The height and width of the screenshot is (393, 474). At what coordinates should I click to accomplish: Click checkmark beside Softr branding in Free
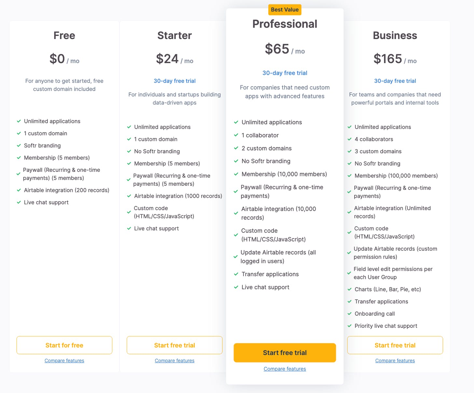point(19,145)
